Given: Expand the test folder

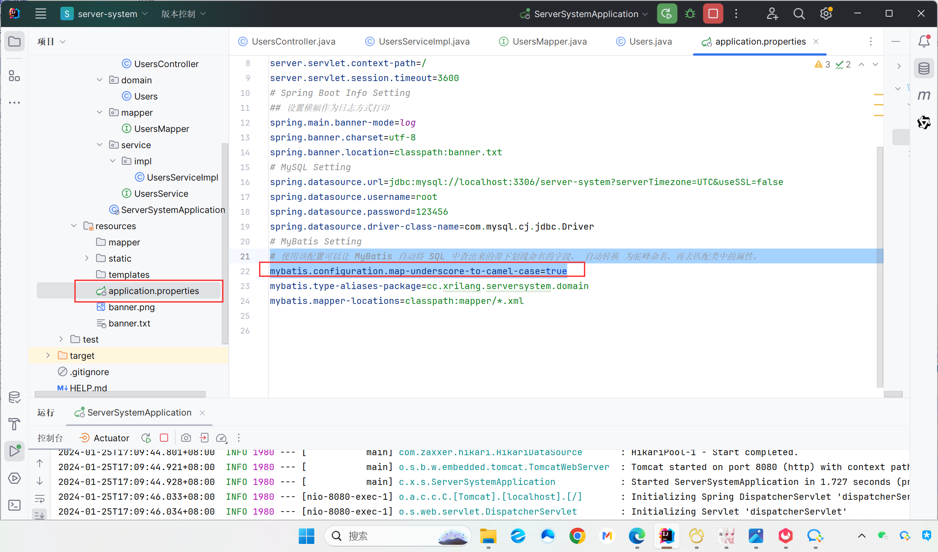Looking at the screenshot, I should [x=61, y=339].
